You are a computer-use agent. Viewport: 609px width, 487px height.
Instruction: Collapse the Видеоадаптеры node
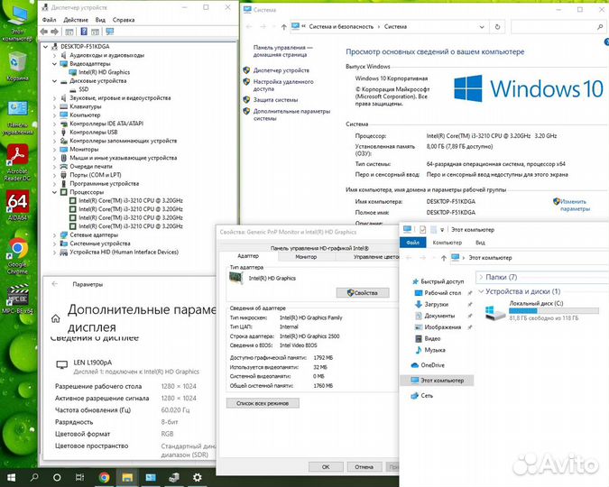(54, 64)
